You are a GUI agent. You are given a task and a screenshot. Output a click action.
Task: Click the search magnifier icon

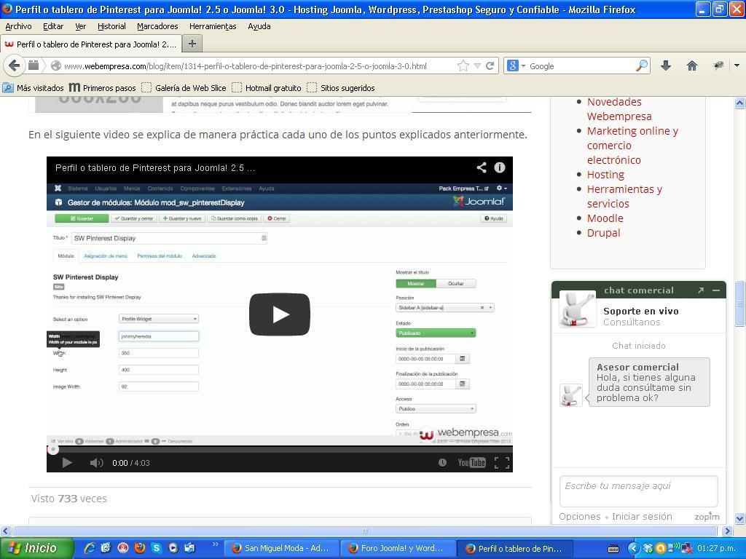642,66
